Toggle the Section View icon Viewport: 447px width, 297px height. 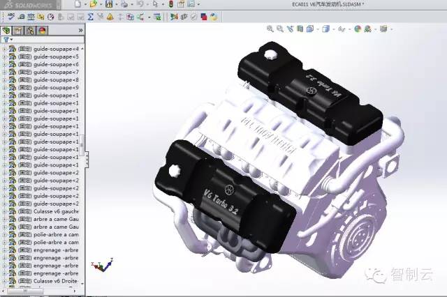(300, 29)
